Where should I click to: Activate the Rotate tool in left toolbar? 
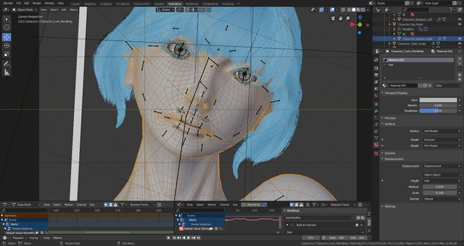point(7,46)
